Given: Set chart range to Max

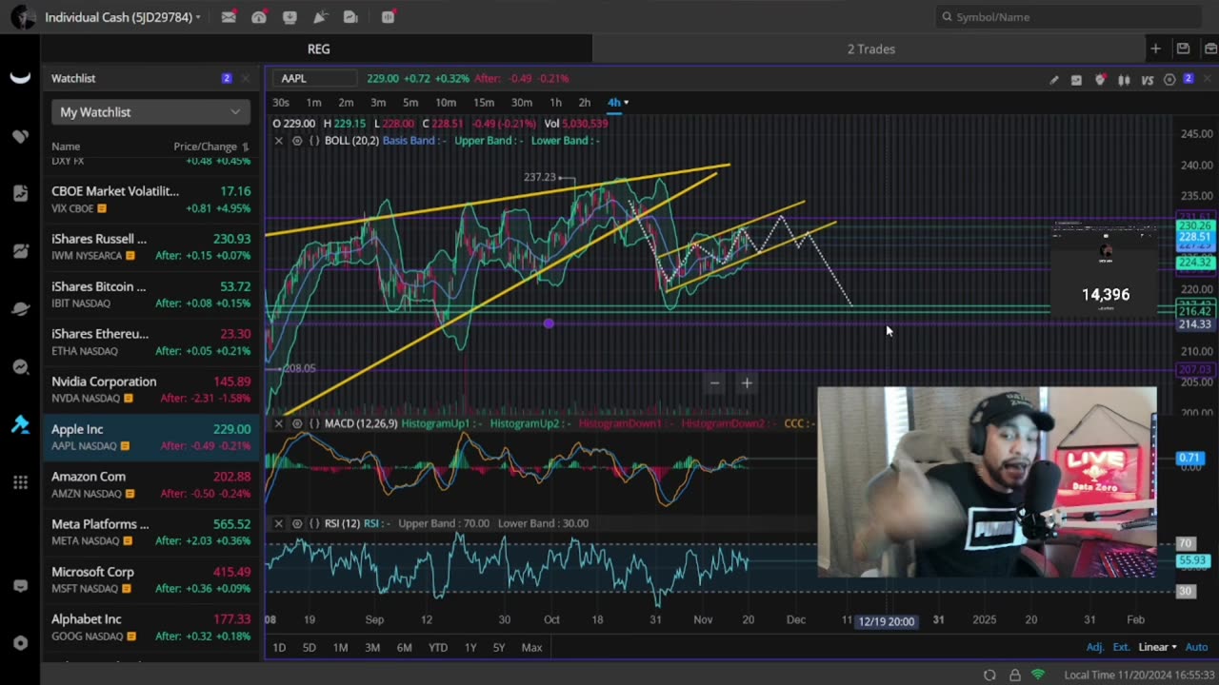Looking at the screenshot, I should pos(531,648).
